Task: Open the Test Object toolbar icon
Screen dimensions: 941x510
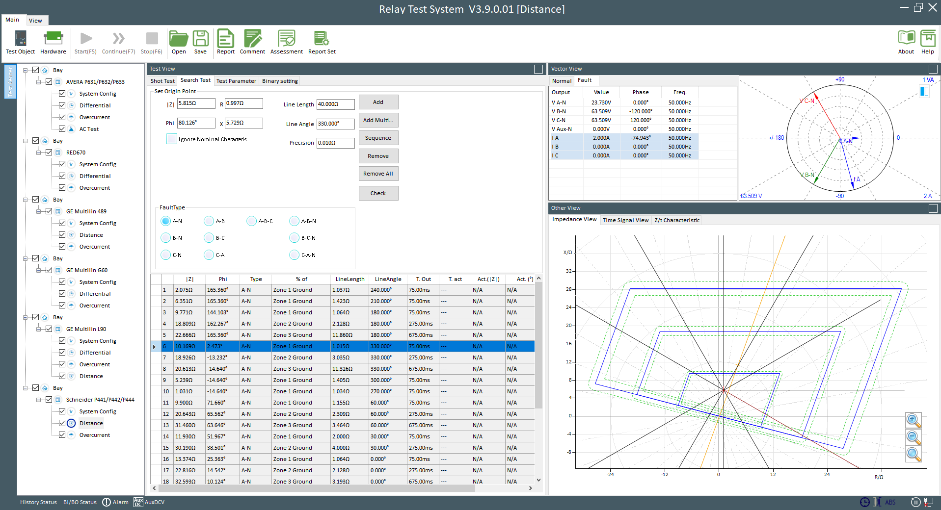Action: [x=20, y=39]
